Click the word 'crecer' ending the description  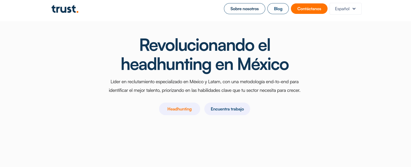[x=293, y=90]
